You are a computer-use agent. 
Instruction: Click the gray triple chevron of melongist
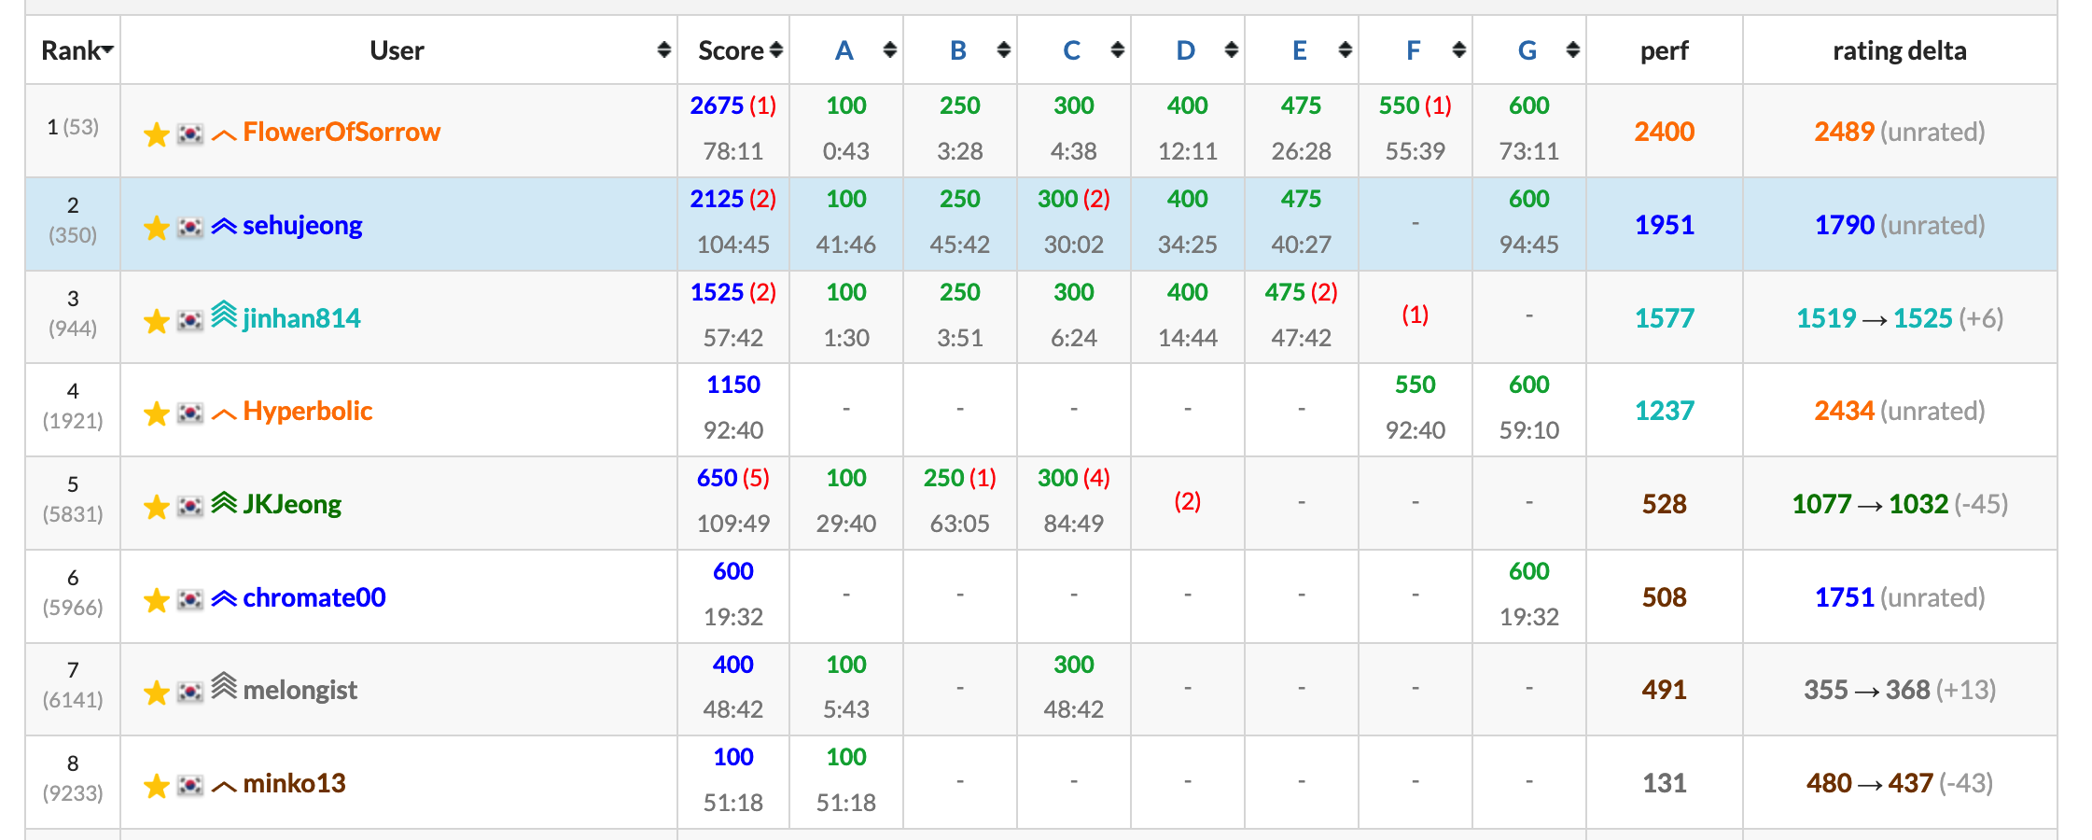coord(224,686)
